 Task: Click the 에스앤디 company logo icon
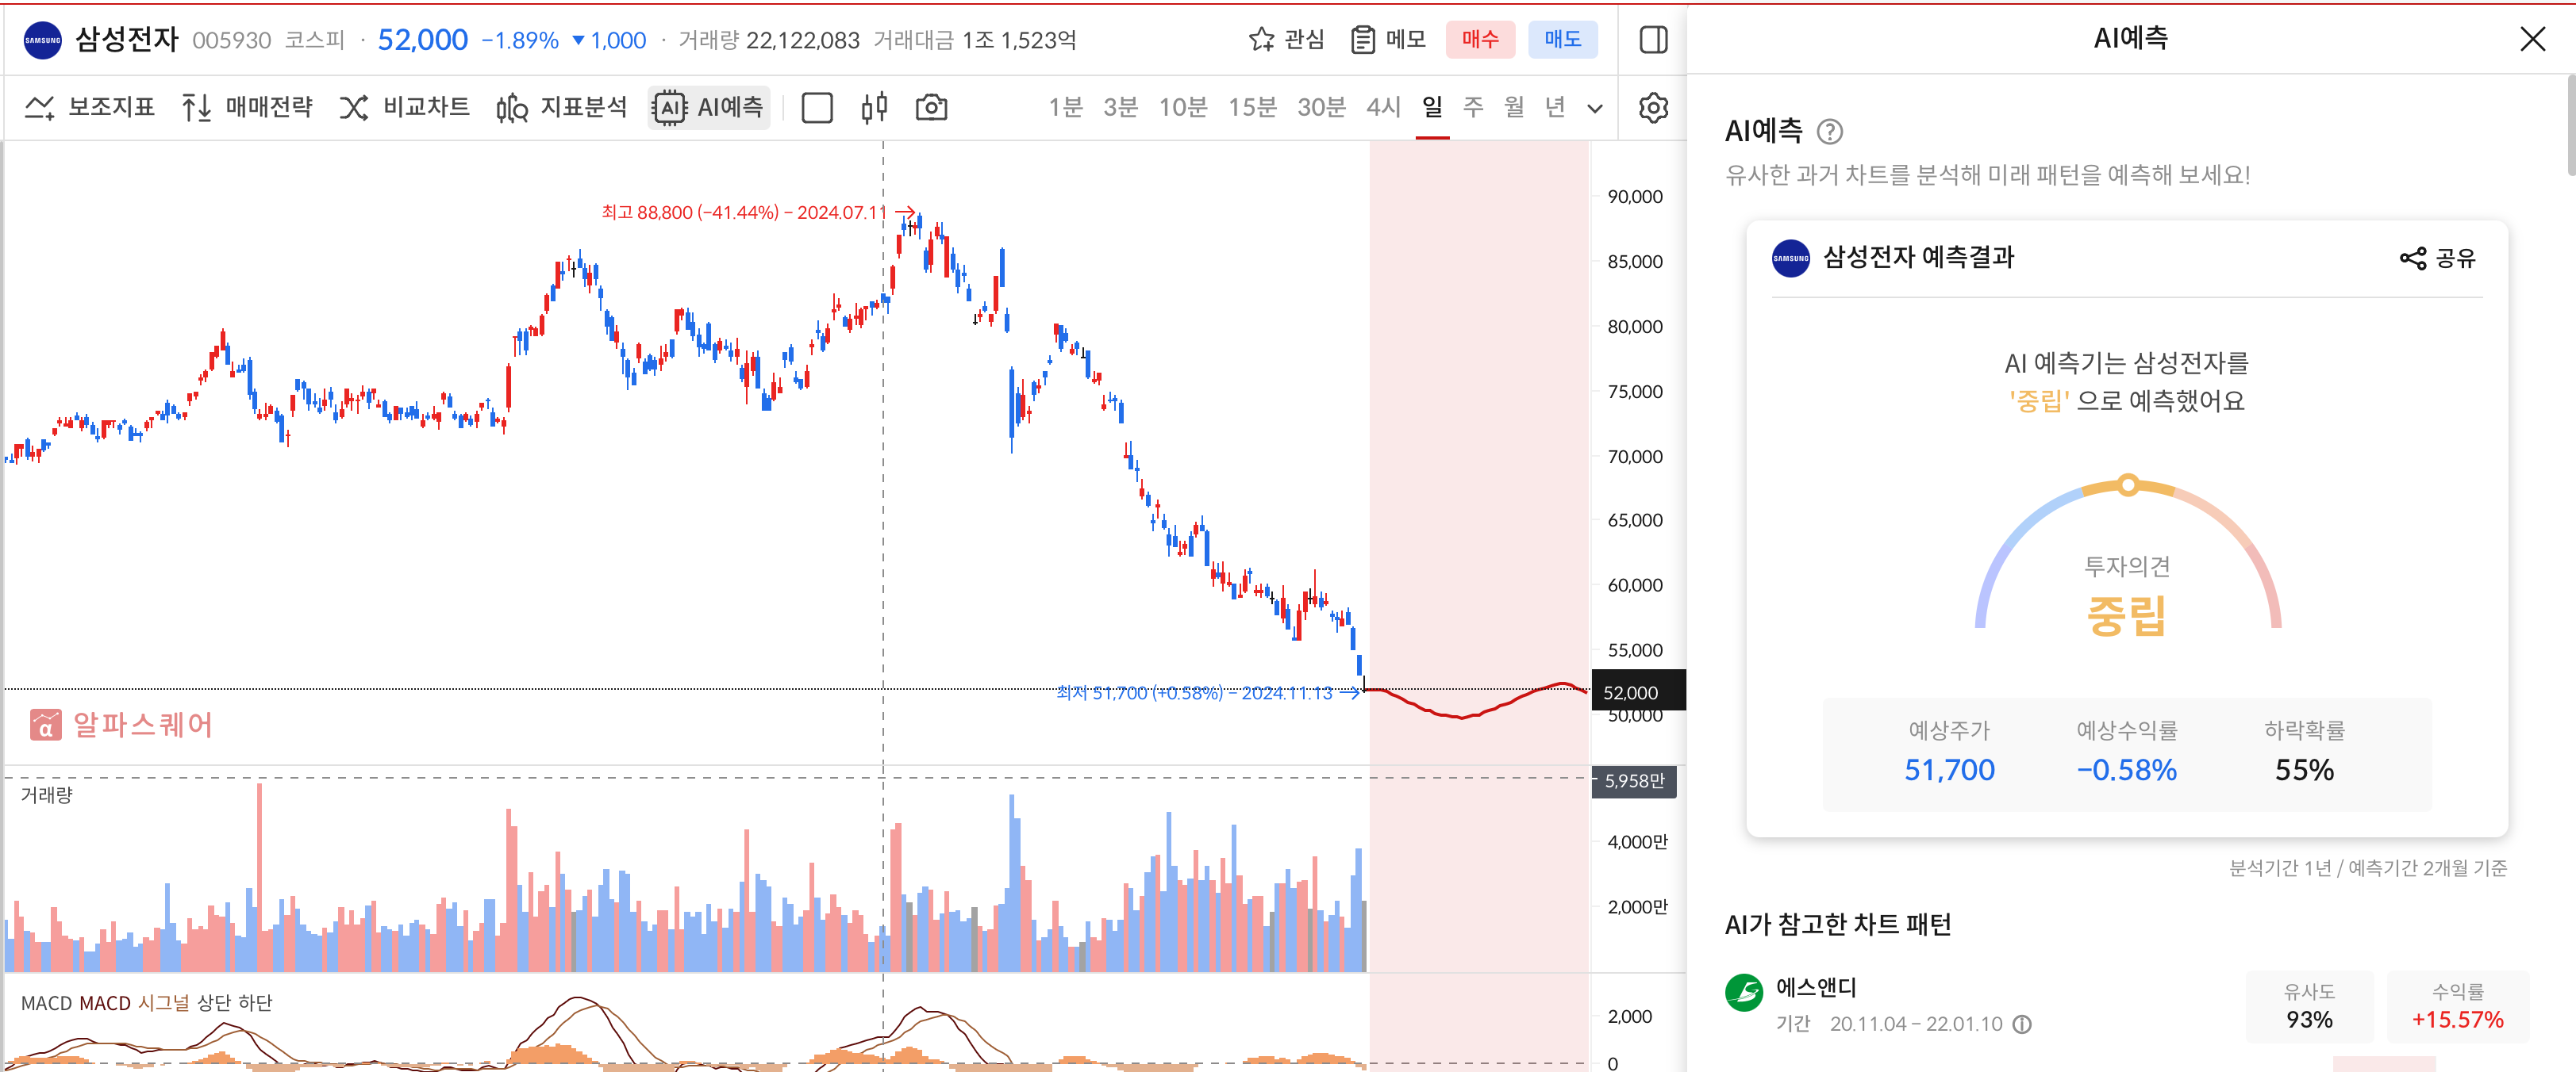[1744, 992]
